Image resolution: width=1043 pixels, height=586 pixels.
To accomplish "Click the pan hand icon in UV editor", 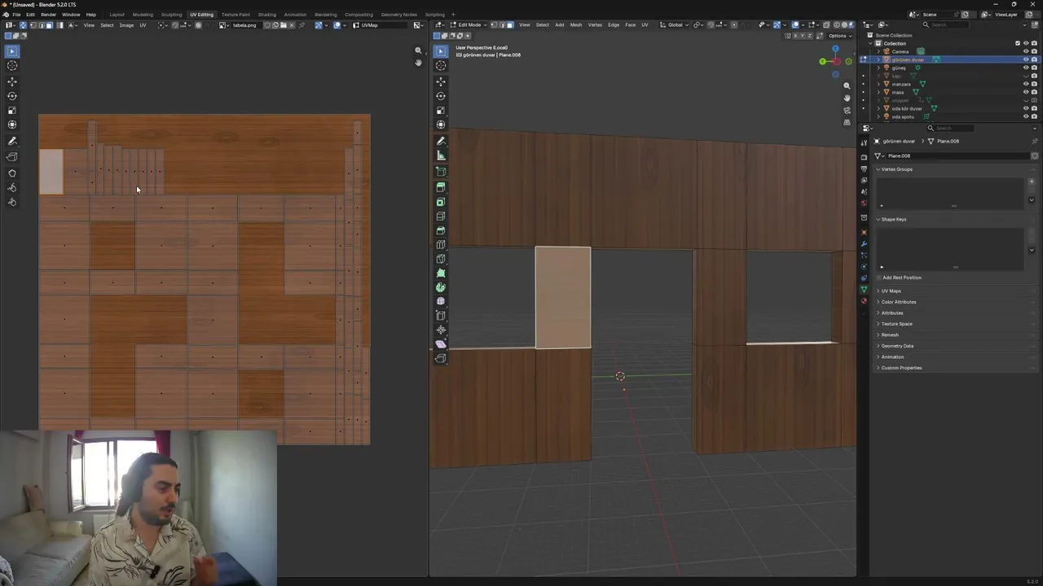I will (419, 63).
